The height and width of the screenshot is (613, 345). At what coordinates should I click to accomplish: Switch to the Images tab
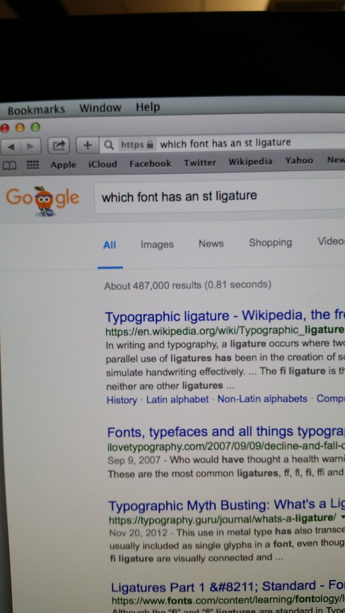[157, 245]
